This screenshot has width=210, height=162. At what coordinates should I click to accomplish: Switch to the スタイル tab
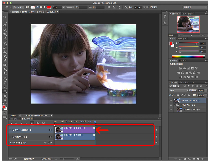[x=182, y=60]
